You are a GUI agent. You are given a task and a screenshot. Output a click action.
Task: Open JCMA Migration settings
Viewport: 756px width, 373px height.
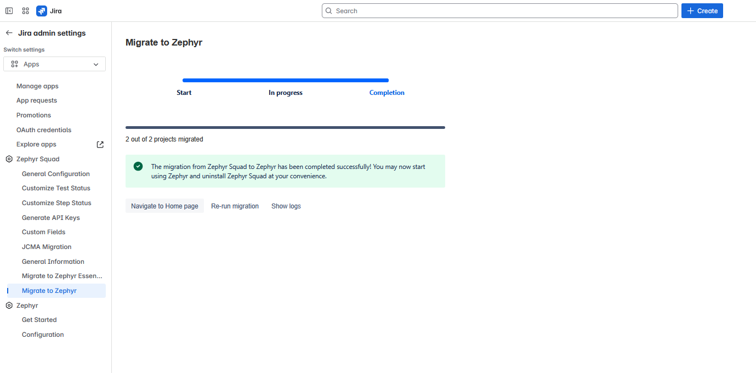point(46,246)
